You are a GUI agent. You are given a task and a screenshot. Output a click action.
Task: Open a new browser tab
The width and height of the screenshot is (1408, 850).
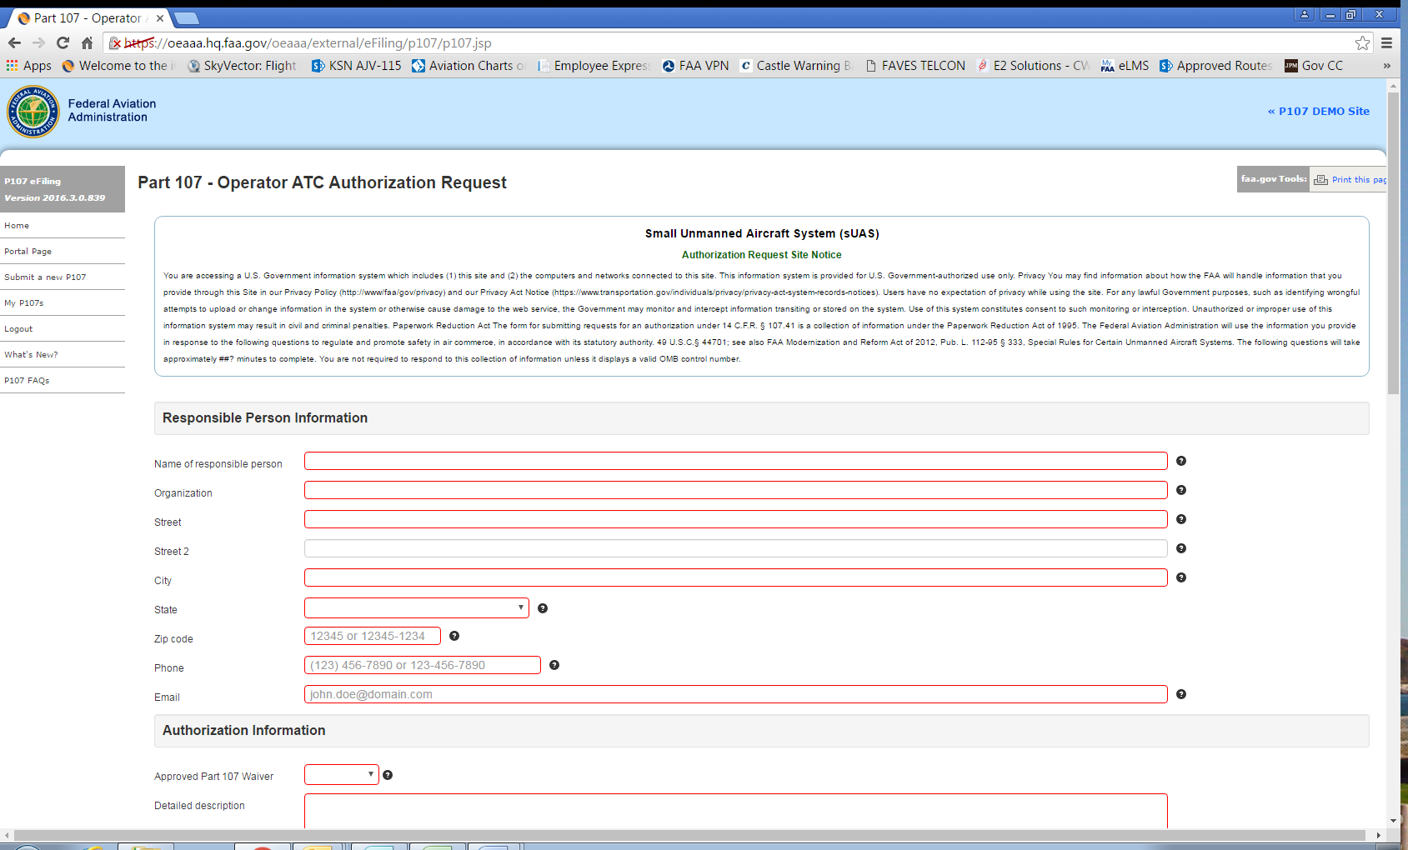tap(186, 18)
